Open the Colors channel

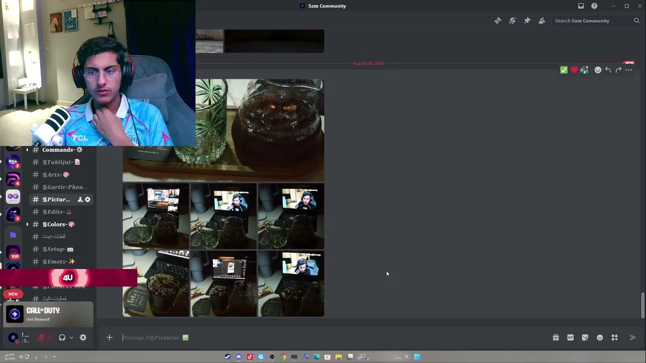click(x=62, y=224)
